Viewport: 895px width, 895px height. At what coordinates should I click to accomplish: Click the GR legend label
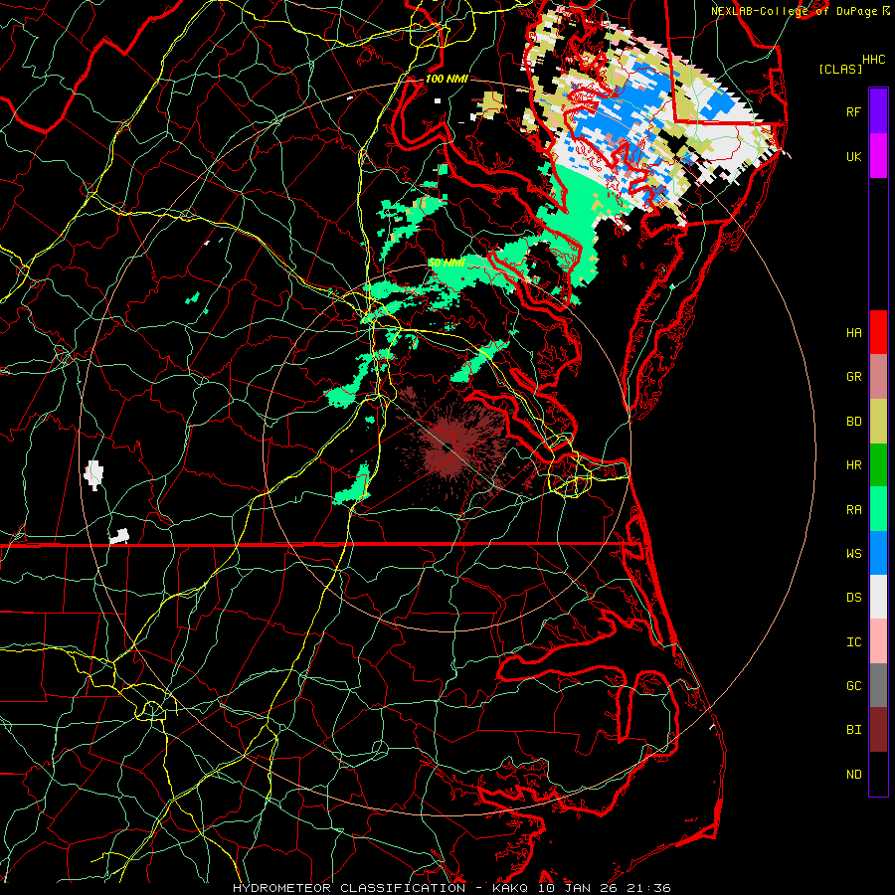tap(853, 377)
